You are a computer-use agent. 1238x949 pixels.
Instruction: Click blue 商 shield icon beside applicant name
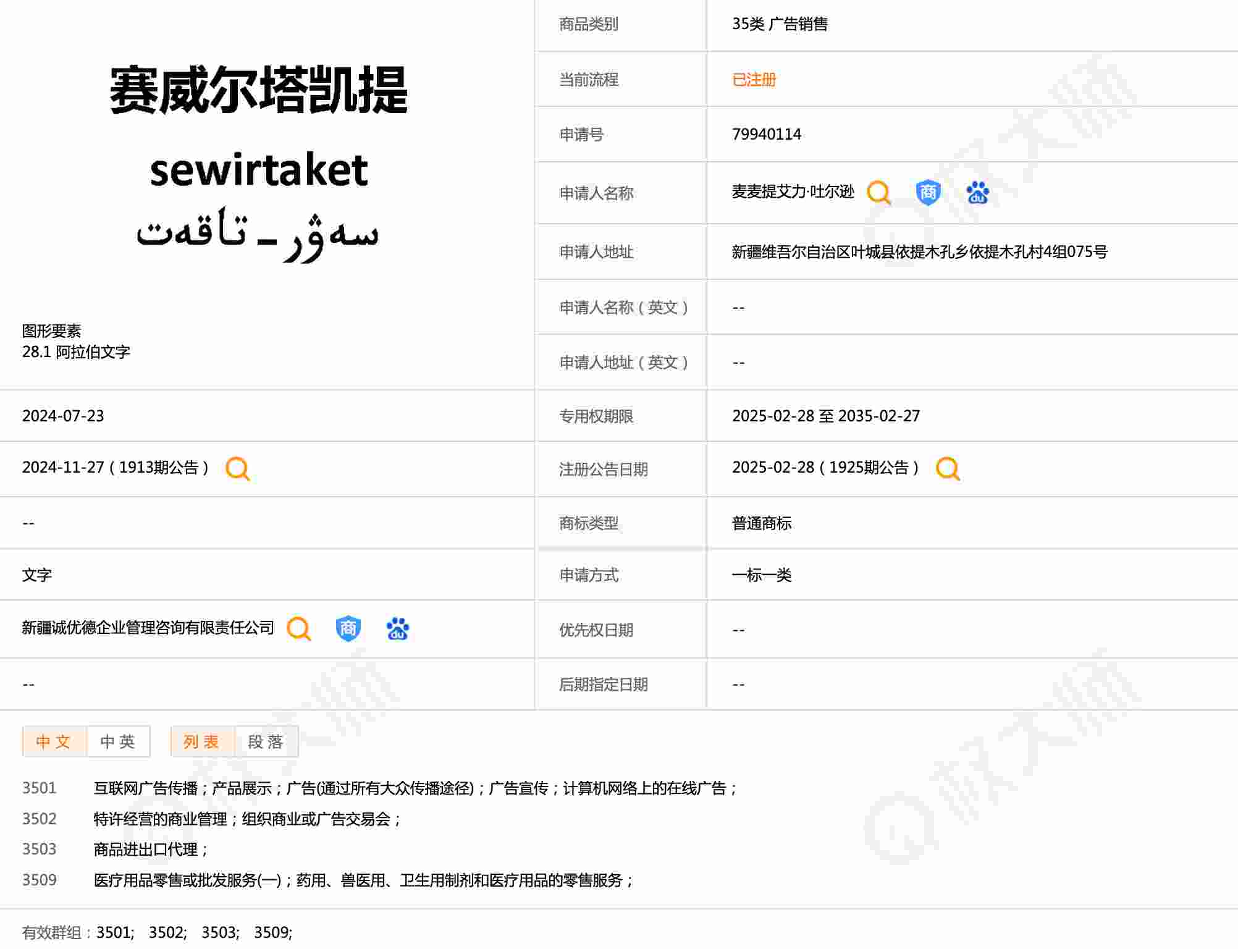click(x=928, y=193)
